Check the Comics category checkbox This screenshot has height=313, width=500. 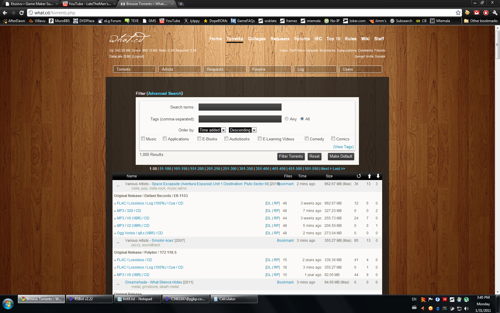(x=333, y=139)
